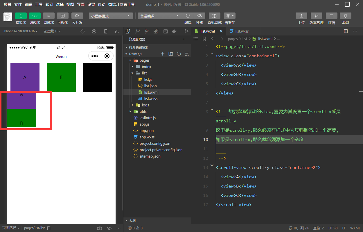Image resolution: width=363 pixels, height=232 pixels.
Task: Toggle the Simulator (模拟器) panel
Action: point(21,16)
